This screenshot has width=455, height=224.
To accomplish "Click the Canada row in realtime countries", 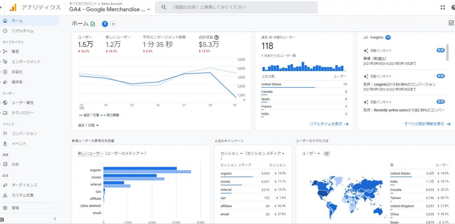I will coord(304,92).
